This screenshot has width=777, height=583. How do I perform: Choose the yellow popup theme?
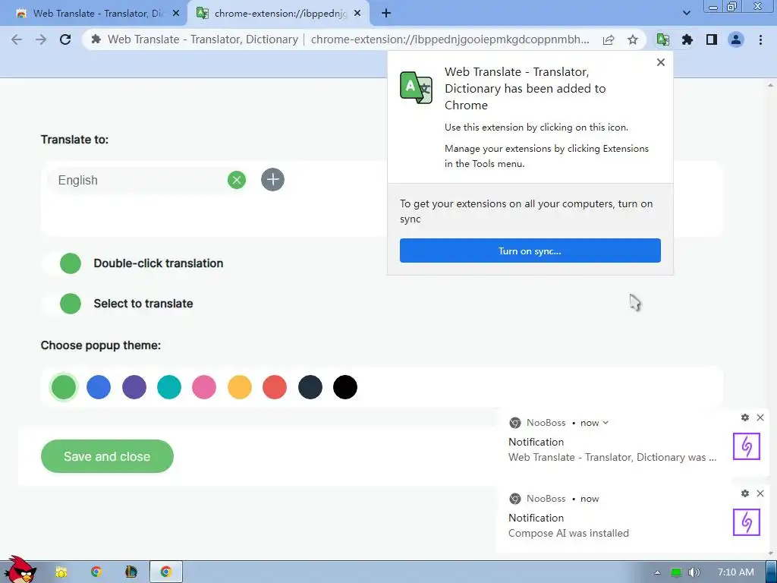point(240,387)
